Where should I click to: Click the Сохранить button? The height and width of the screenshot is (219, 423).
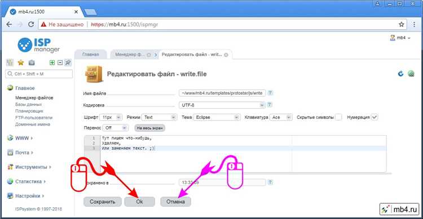tap(103, 202)
